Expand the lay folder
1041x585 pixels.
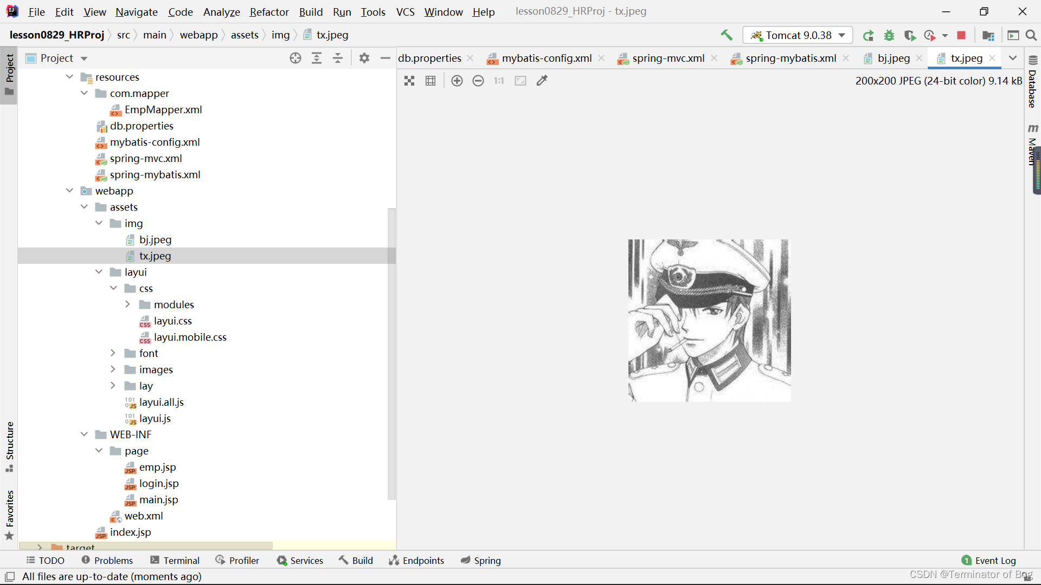pyautogui.click(x=113, y=386)
